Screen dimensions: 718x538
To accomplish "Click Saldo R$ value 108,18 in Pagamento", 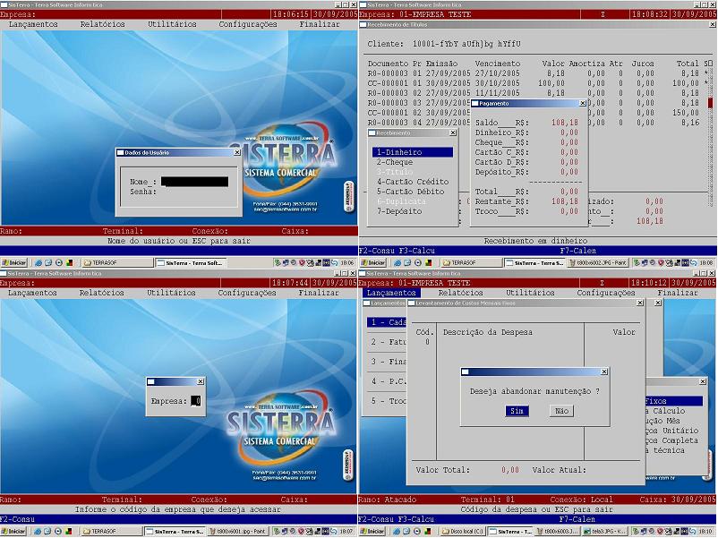I will (x=565, y=123).
